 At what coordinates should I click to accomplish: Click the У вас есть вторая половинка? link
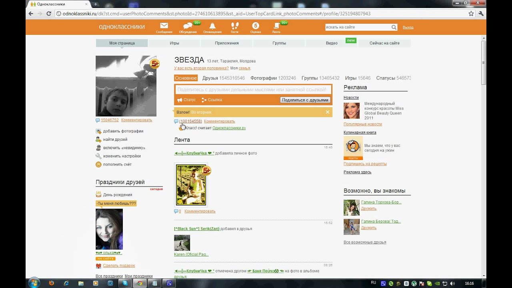pyautogui.click(x=201, y=68)
